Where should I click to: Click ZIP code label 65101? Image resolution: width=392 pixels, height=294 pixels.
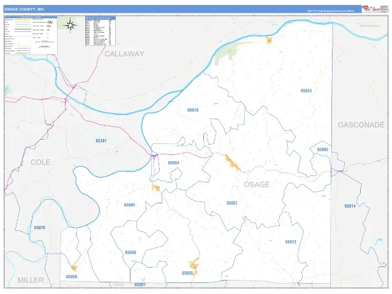click(x=101, y=141)
